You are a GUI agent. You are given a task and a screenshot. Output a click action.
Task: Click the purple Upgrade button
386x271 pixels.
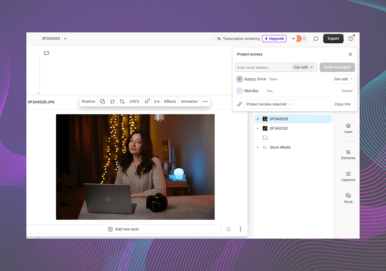274,39
